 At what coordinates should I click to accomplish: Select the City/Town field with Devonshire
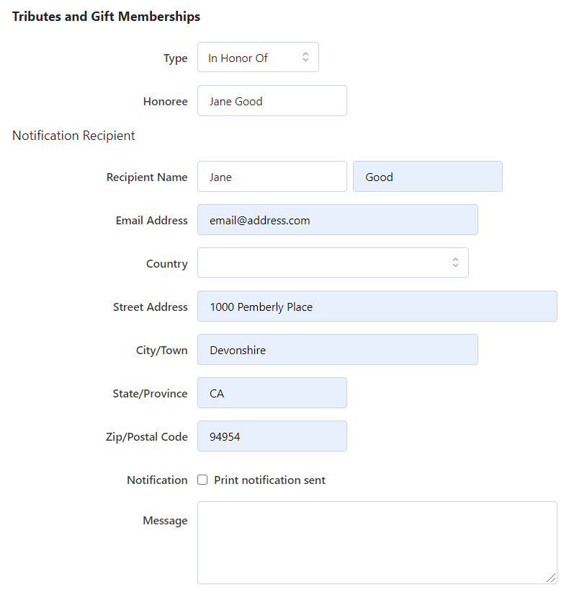(338, 350)
